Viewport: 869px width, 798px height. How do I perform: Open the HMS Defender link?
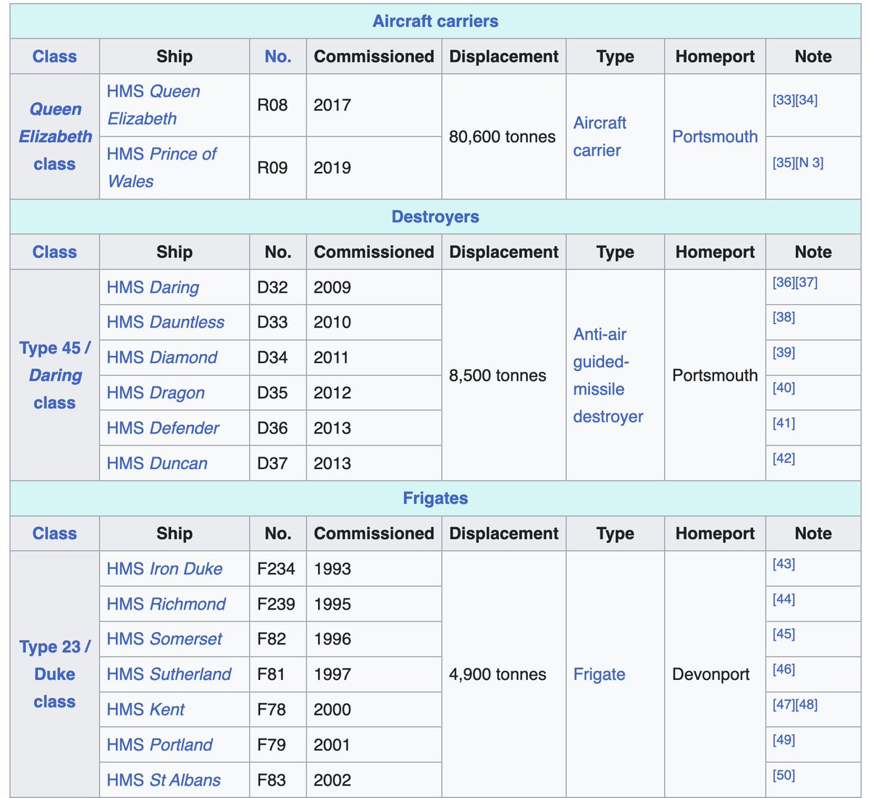[163, 428]
